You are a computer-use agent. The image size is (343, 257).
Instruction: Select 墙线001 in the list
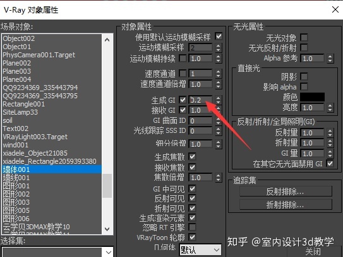(x=52, y=178)
